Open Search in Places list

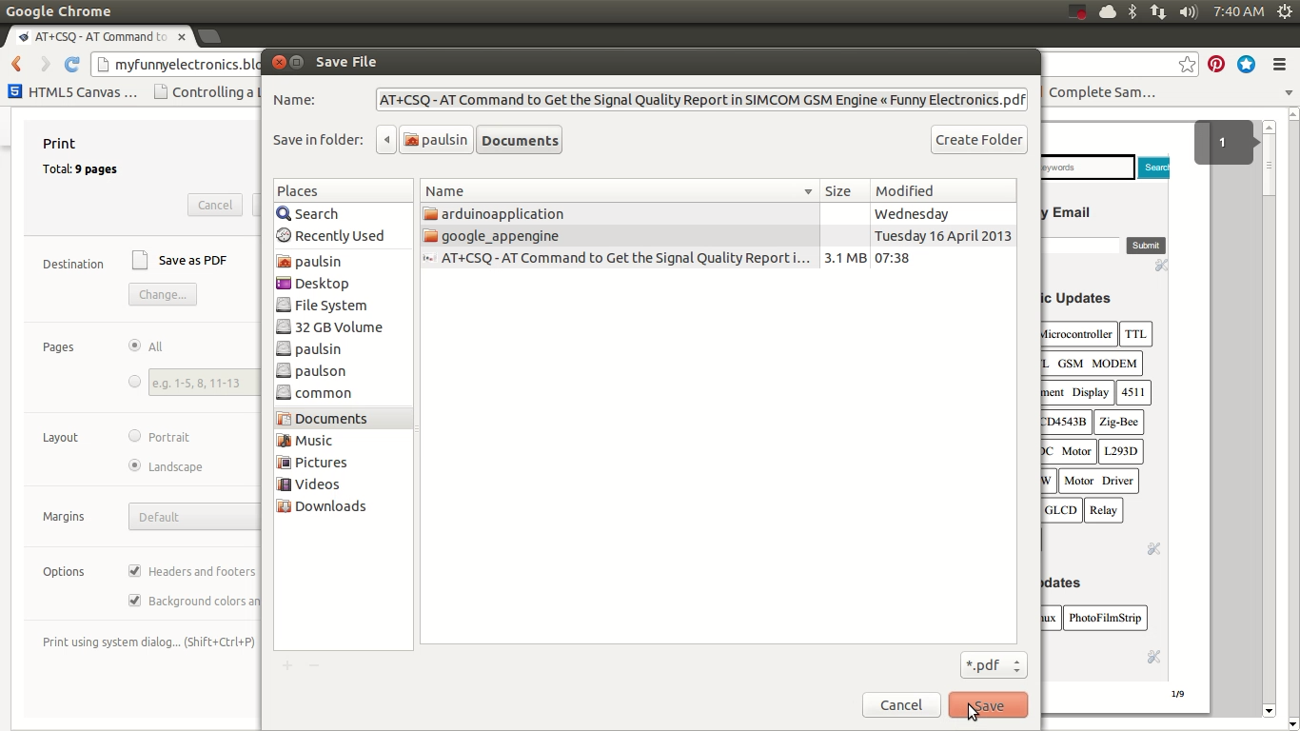point(343,214)
